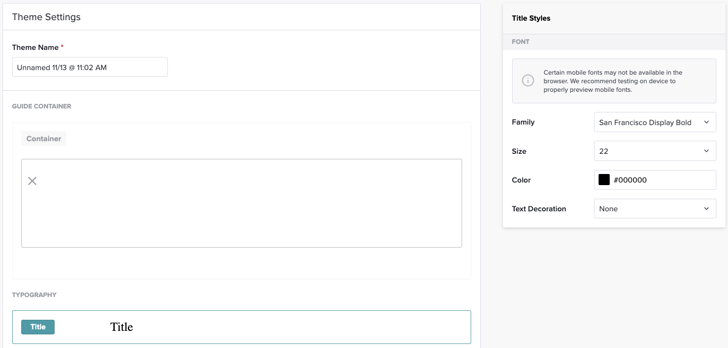Select the Title typography tag
The width and height of the screenshot is (728, 348).
coord(38,327)
